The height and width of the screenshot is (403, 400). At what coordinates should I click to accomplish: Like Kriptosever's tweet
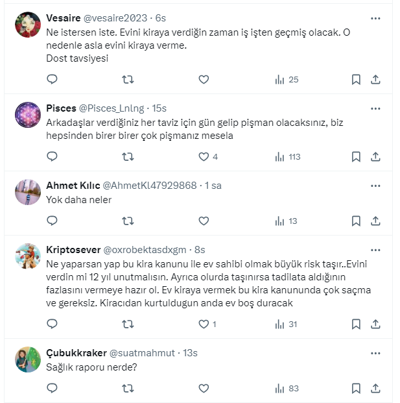point(204,323)
